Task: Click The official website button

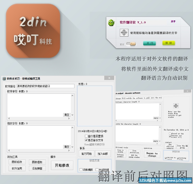Action: coord(170,146)
